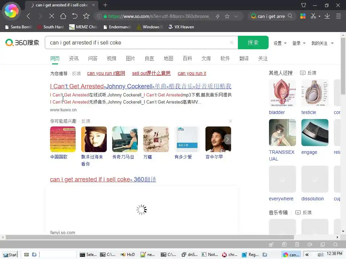
Task: Open the Windows IS bookmark
Action: [x=150, y=27]
